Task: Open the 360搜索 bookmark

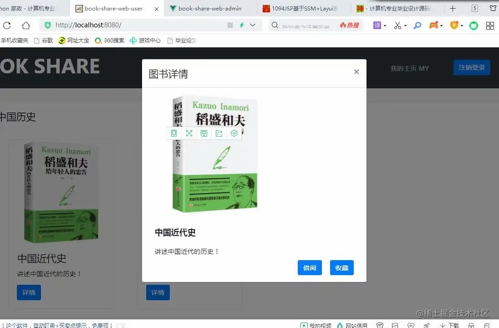Action: click(x=110, y=41)
